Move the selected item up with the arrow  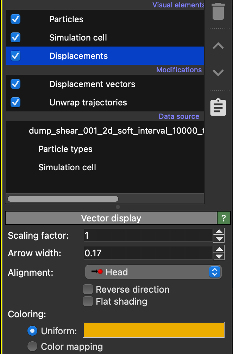pyautogui.click(x=218, y=46)
